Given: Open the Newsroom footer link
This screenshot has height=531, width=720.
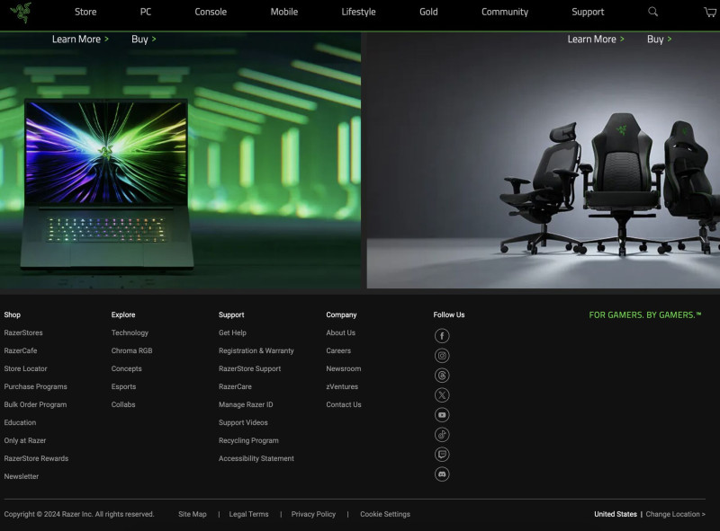Looking at the screenshot, I should point(344,368).
